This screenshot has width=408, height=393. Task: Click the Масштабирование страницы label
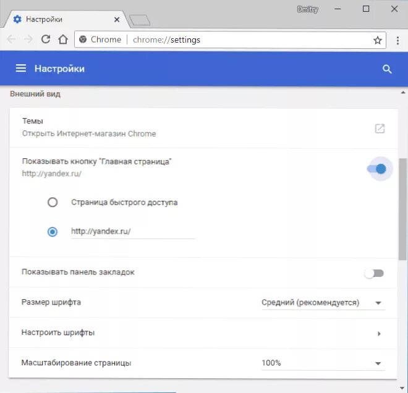(x=76, y=363)
